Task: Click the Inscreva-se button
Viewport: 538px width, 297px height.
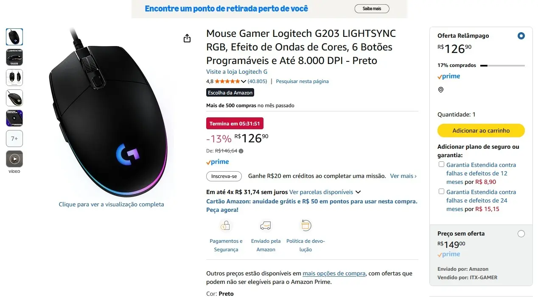Action: (224, 176)
